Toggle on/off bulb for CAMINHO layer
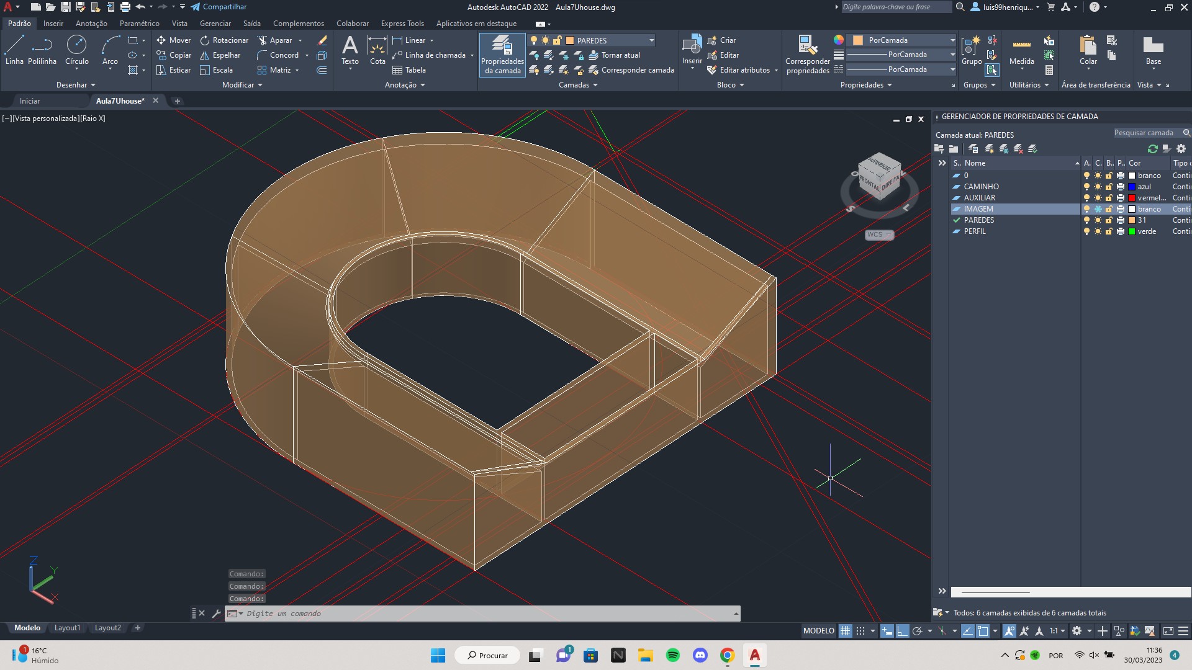Viewport: 1192px width, 670px height. coord(1086,187)
